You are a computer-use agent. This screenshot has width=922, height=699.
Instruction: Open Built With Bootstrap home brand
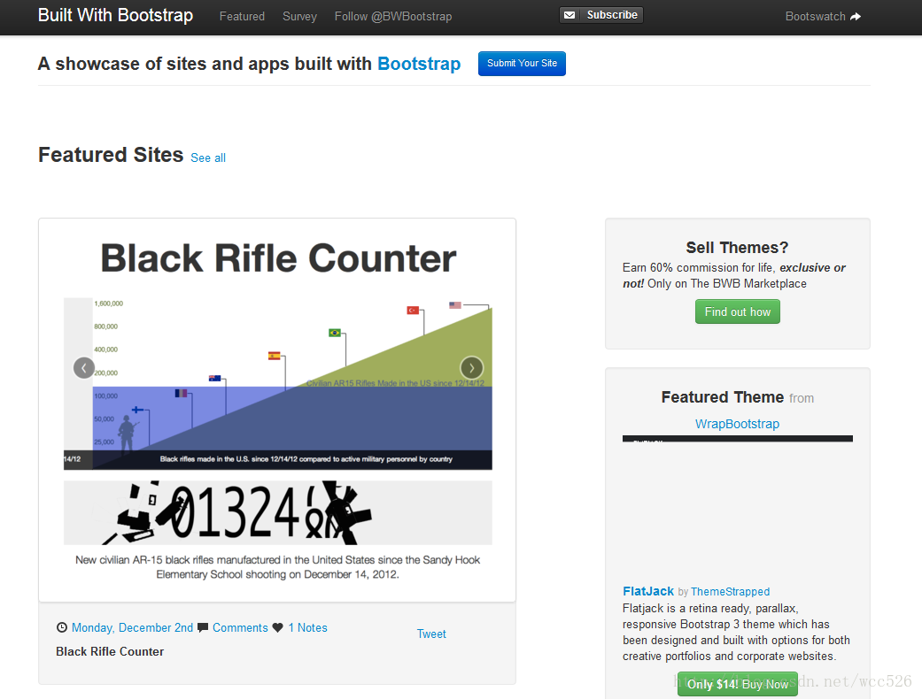coord(115,15)
